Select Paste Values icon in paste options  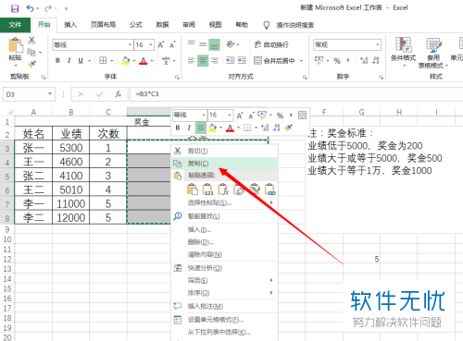(x=207, y=189)
